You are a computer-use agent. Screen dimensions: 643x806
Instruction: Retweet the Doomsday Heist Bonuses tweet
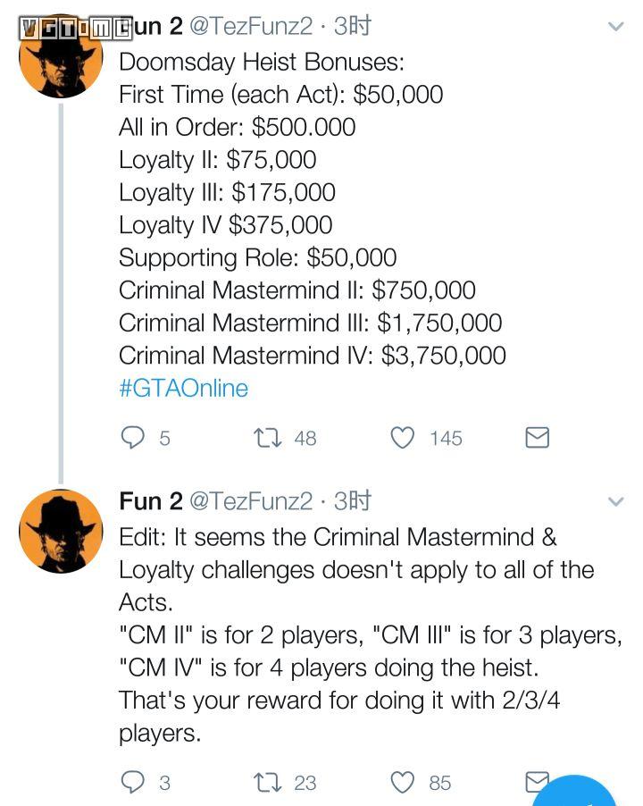(x=267, y=437)
